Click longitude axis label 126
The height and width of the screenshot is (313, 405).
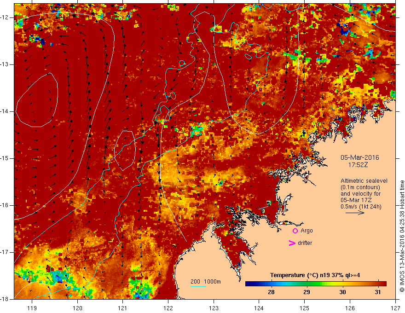click(350, 308)
